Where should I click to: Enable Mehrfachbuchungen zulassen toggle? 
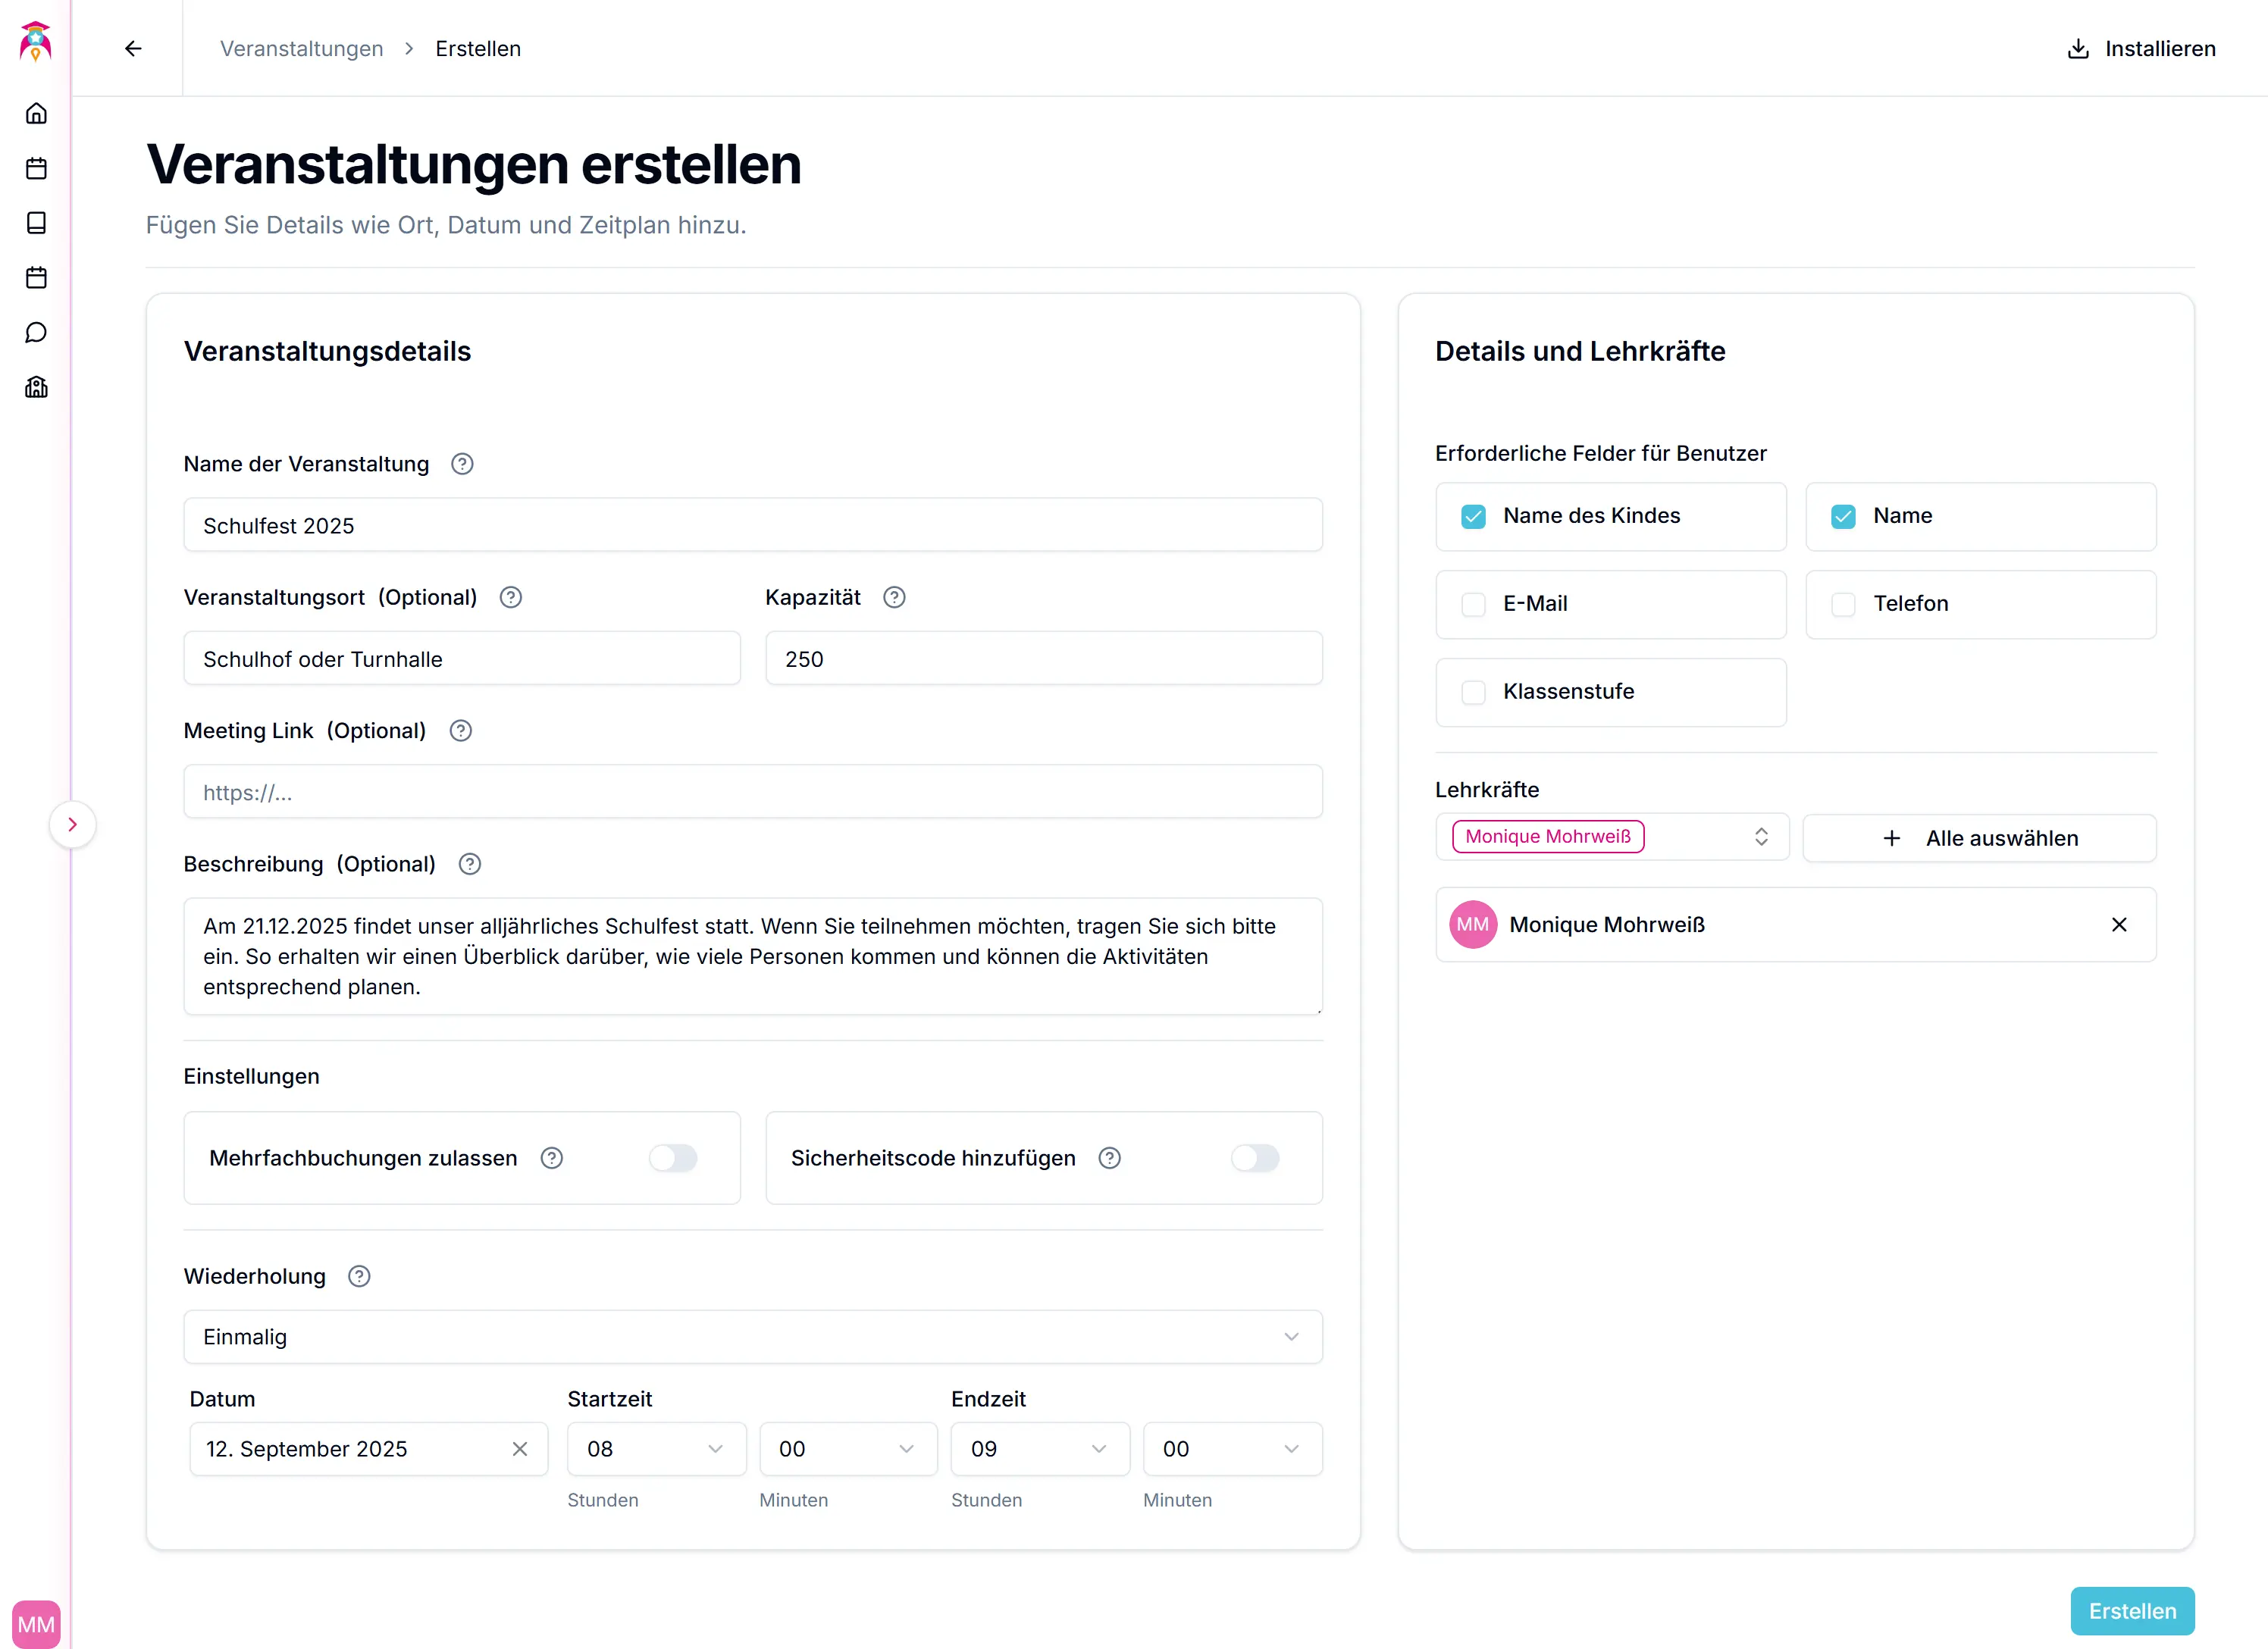(673, 1158)
